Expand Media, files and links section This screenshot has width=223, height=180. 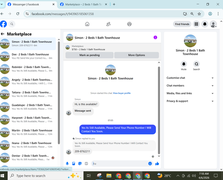(x=190, y=93)
